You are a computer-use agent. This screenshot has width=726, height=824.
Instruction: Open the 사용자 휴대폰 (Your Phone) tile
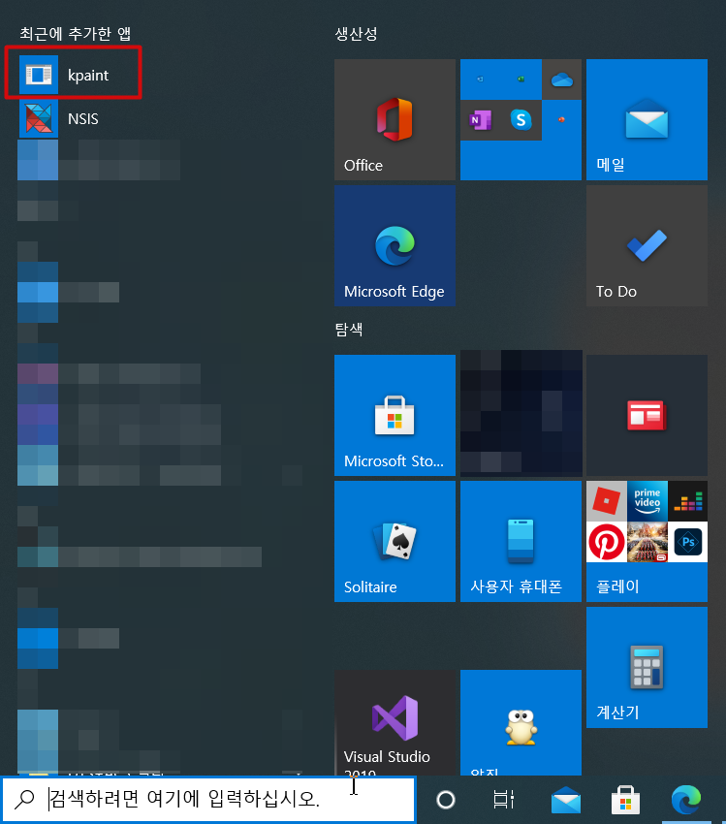(521, 541)
